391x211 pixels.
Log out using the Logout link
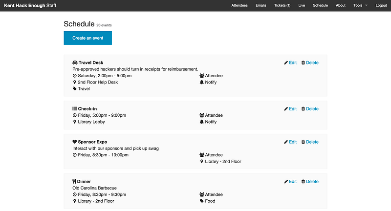[x=381, y=5]
